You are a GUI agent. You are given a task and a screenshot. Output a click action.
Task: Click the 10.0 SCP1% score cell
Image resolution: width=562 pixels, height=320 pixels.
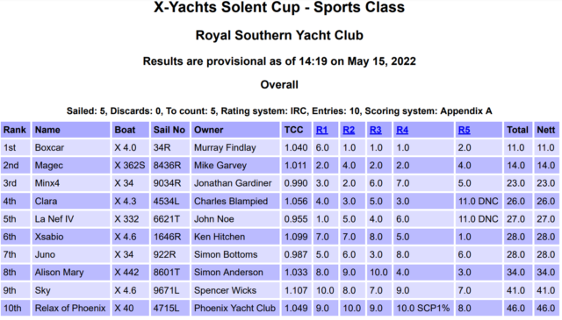[x=423, y=309]
